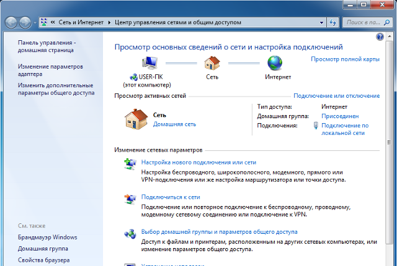Viewport: 397px width, 266px height.
Task: Click the LAN connection plug icon
Action: point(316,126)
